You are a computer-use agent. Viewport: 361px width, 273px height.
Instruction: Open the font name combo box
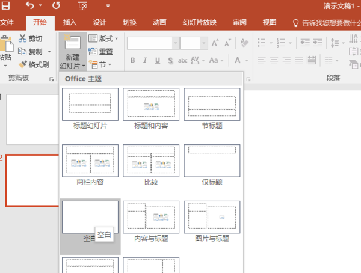click(153, 43)
